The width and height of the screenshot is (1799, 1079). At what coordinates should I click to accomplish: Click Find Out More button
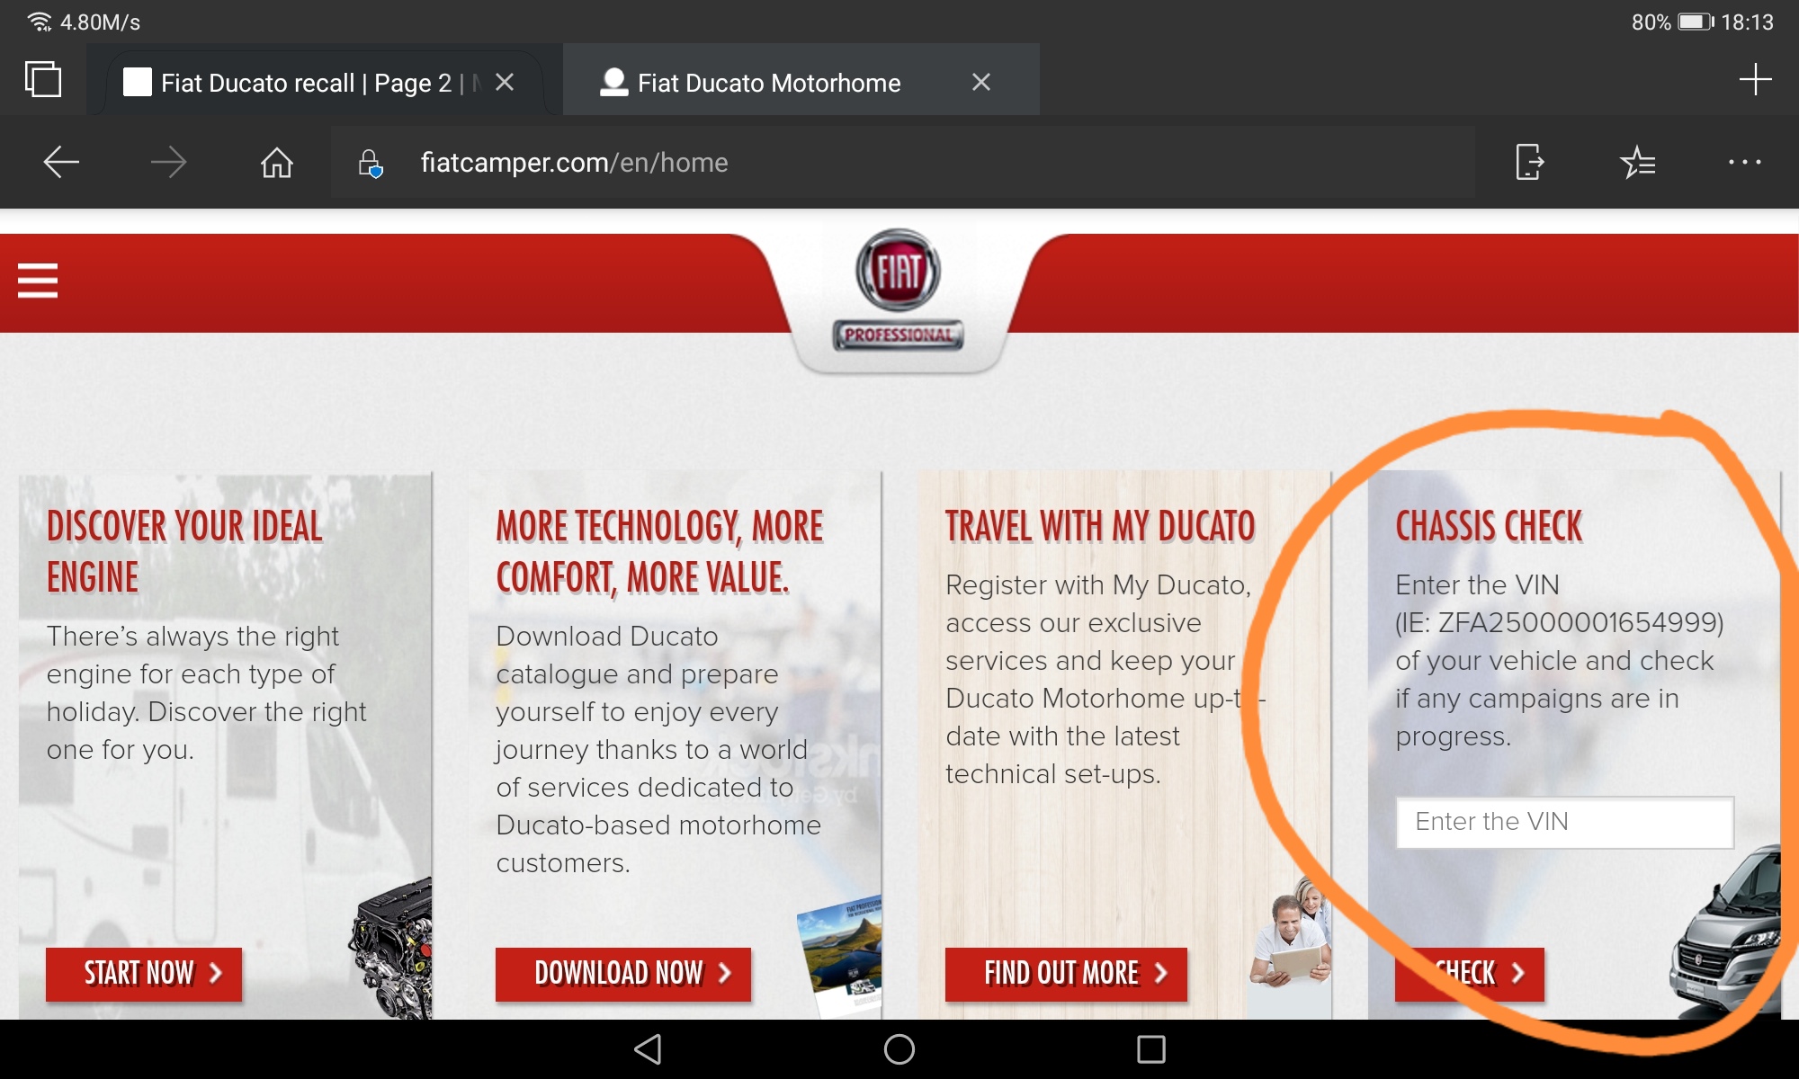pos(1066,974)
